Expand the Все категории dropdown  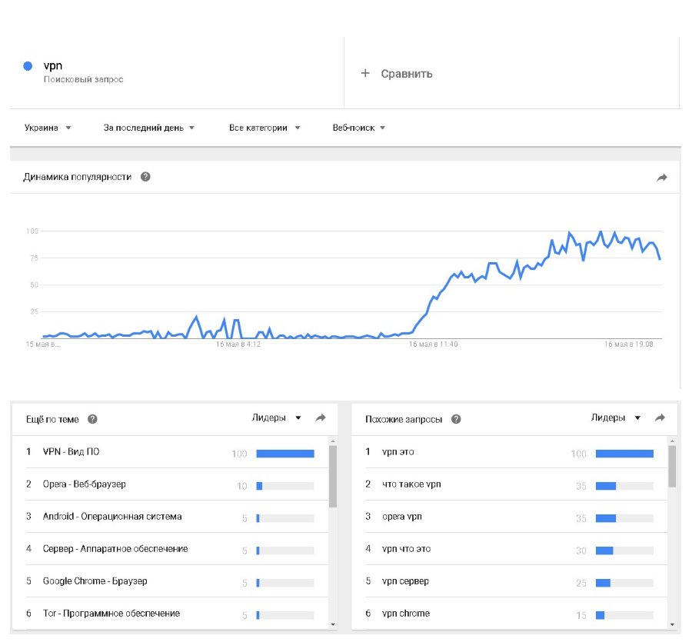click(264, 128)
